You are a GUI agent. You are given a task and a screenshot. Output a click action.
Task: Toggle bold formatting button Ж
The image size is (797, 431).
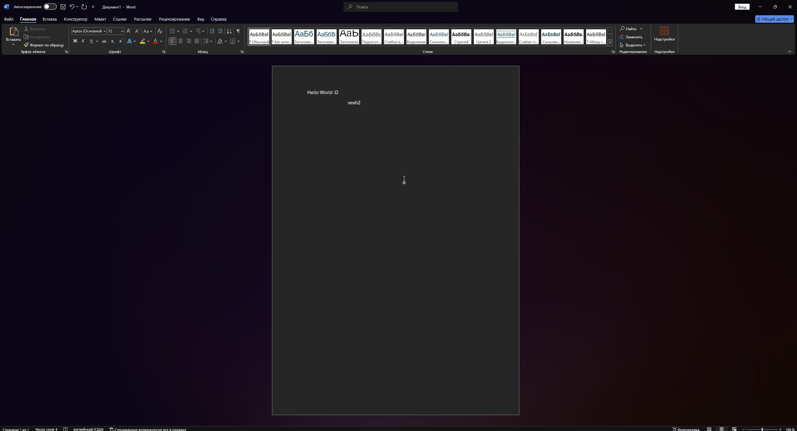(x=75, y=41)
